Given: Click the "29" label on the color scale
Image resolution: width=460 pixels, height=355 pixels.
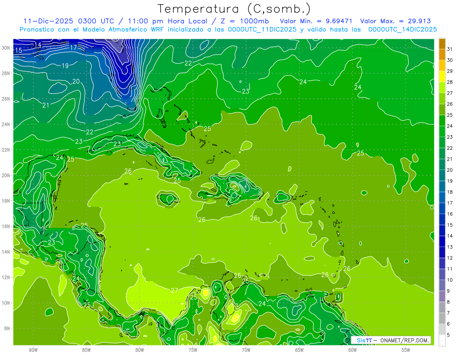Looking at the screenshot, I should pos(450,71).
